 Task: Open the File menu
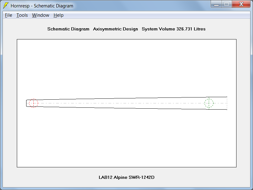pos(8,15)
